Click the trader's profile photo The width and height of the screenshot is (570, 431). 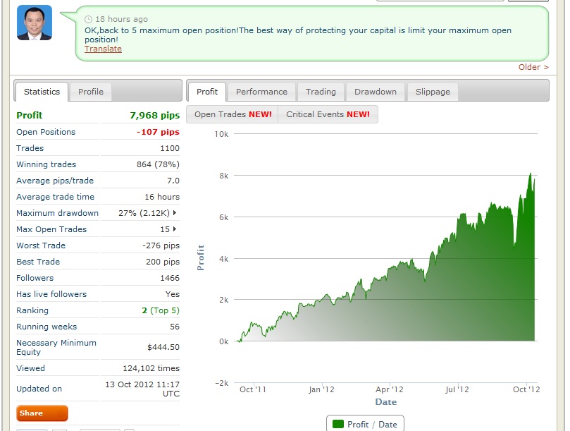coord(35,23)
